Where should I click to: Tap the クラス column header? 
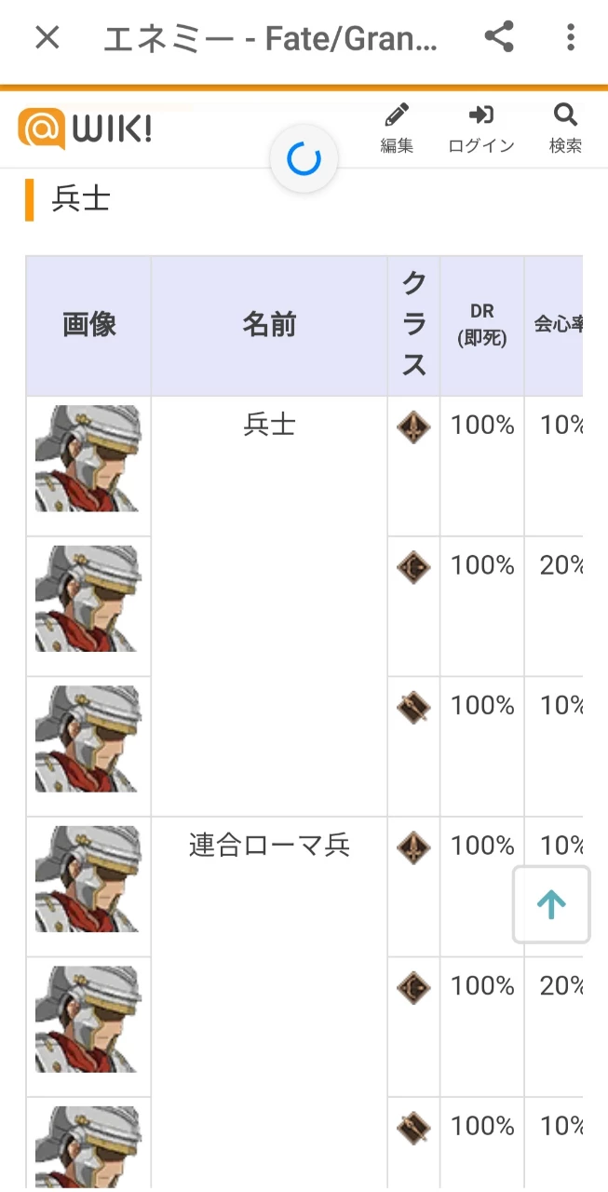[413, 325]
